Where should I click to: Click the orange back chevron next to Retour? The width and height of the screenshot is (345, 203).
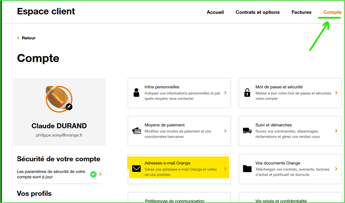point(18,38)
